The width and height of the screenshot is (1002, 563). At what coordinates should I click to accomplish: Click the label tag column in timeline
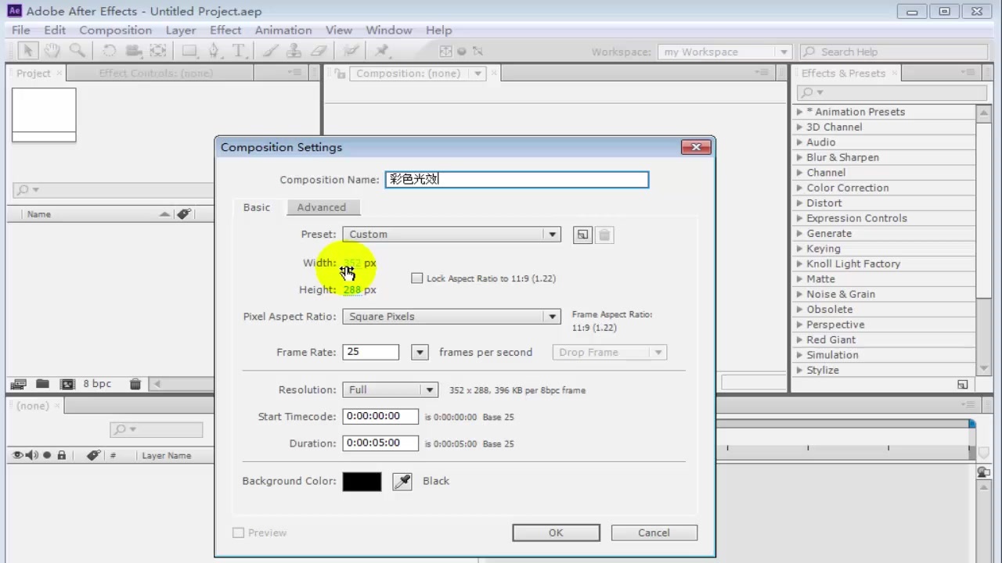pyautogui.click(x=93, y=455)
